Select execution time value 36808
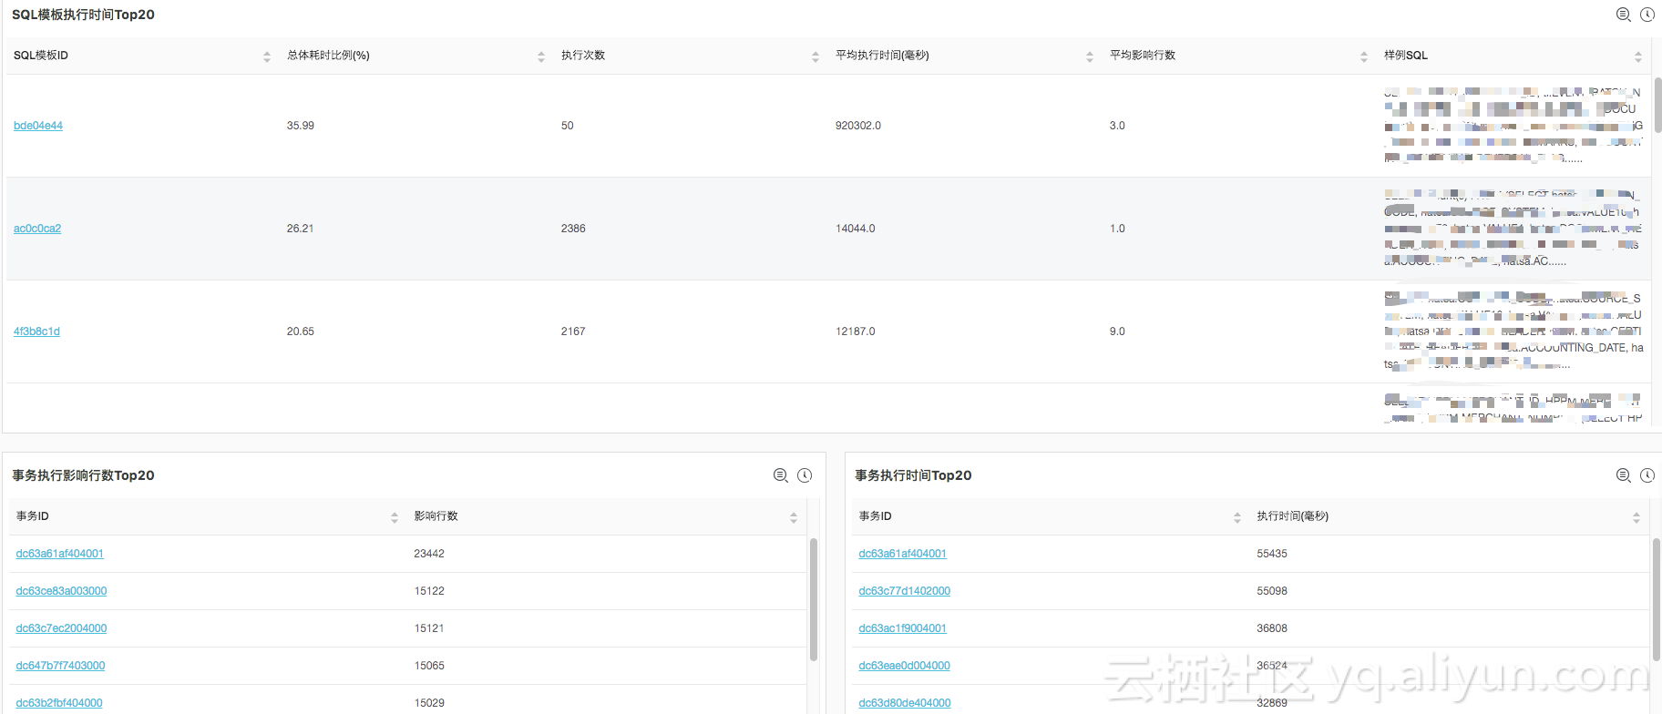1662x714 pixels. (x=1272, y=628)
